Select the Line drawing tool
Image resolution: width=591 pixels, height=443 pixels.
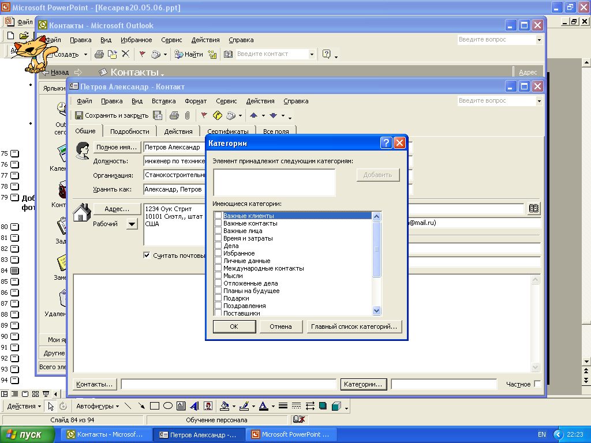(128, 406)
